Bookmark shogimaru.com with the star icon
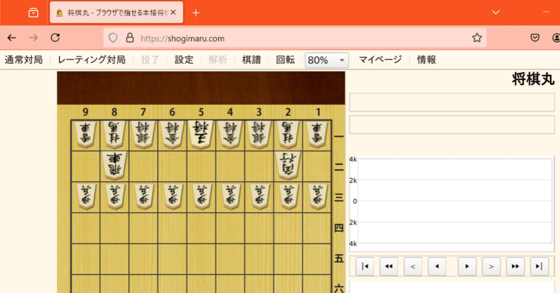 point(476,38)
